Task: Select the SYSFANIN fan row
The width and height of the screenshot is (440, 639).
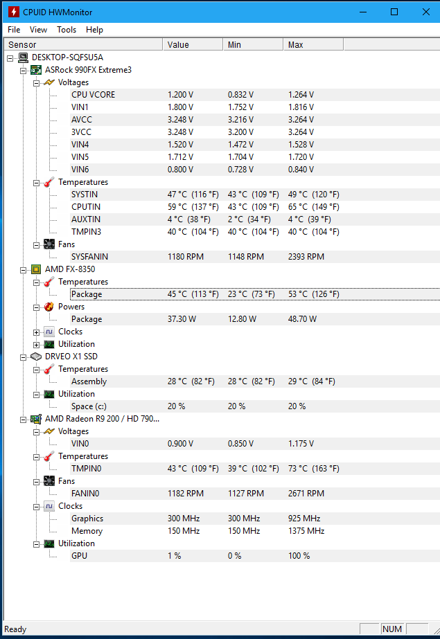Action: pos(255,257)
